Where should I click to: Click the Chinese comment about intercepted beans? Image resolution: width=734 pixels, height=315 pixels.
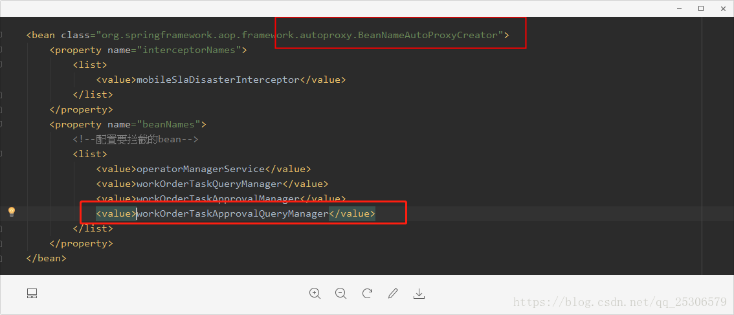click(x=136, y=139)
